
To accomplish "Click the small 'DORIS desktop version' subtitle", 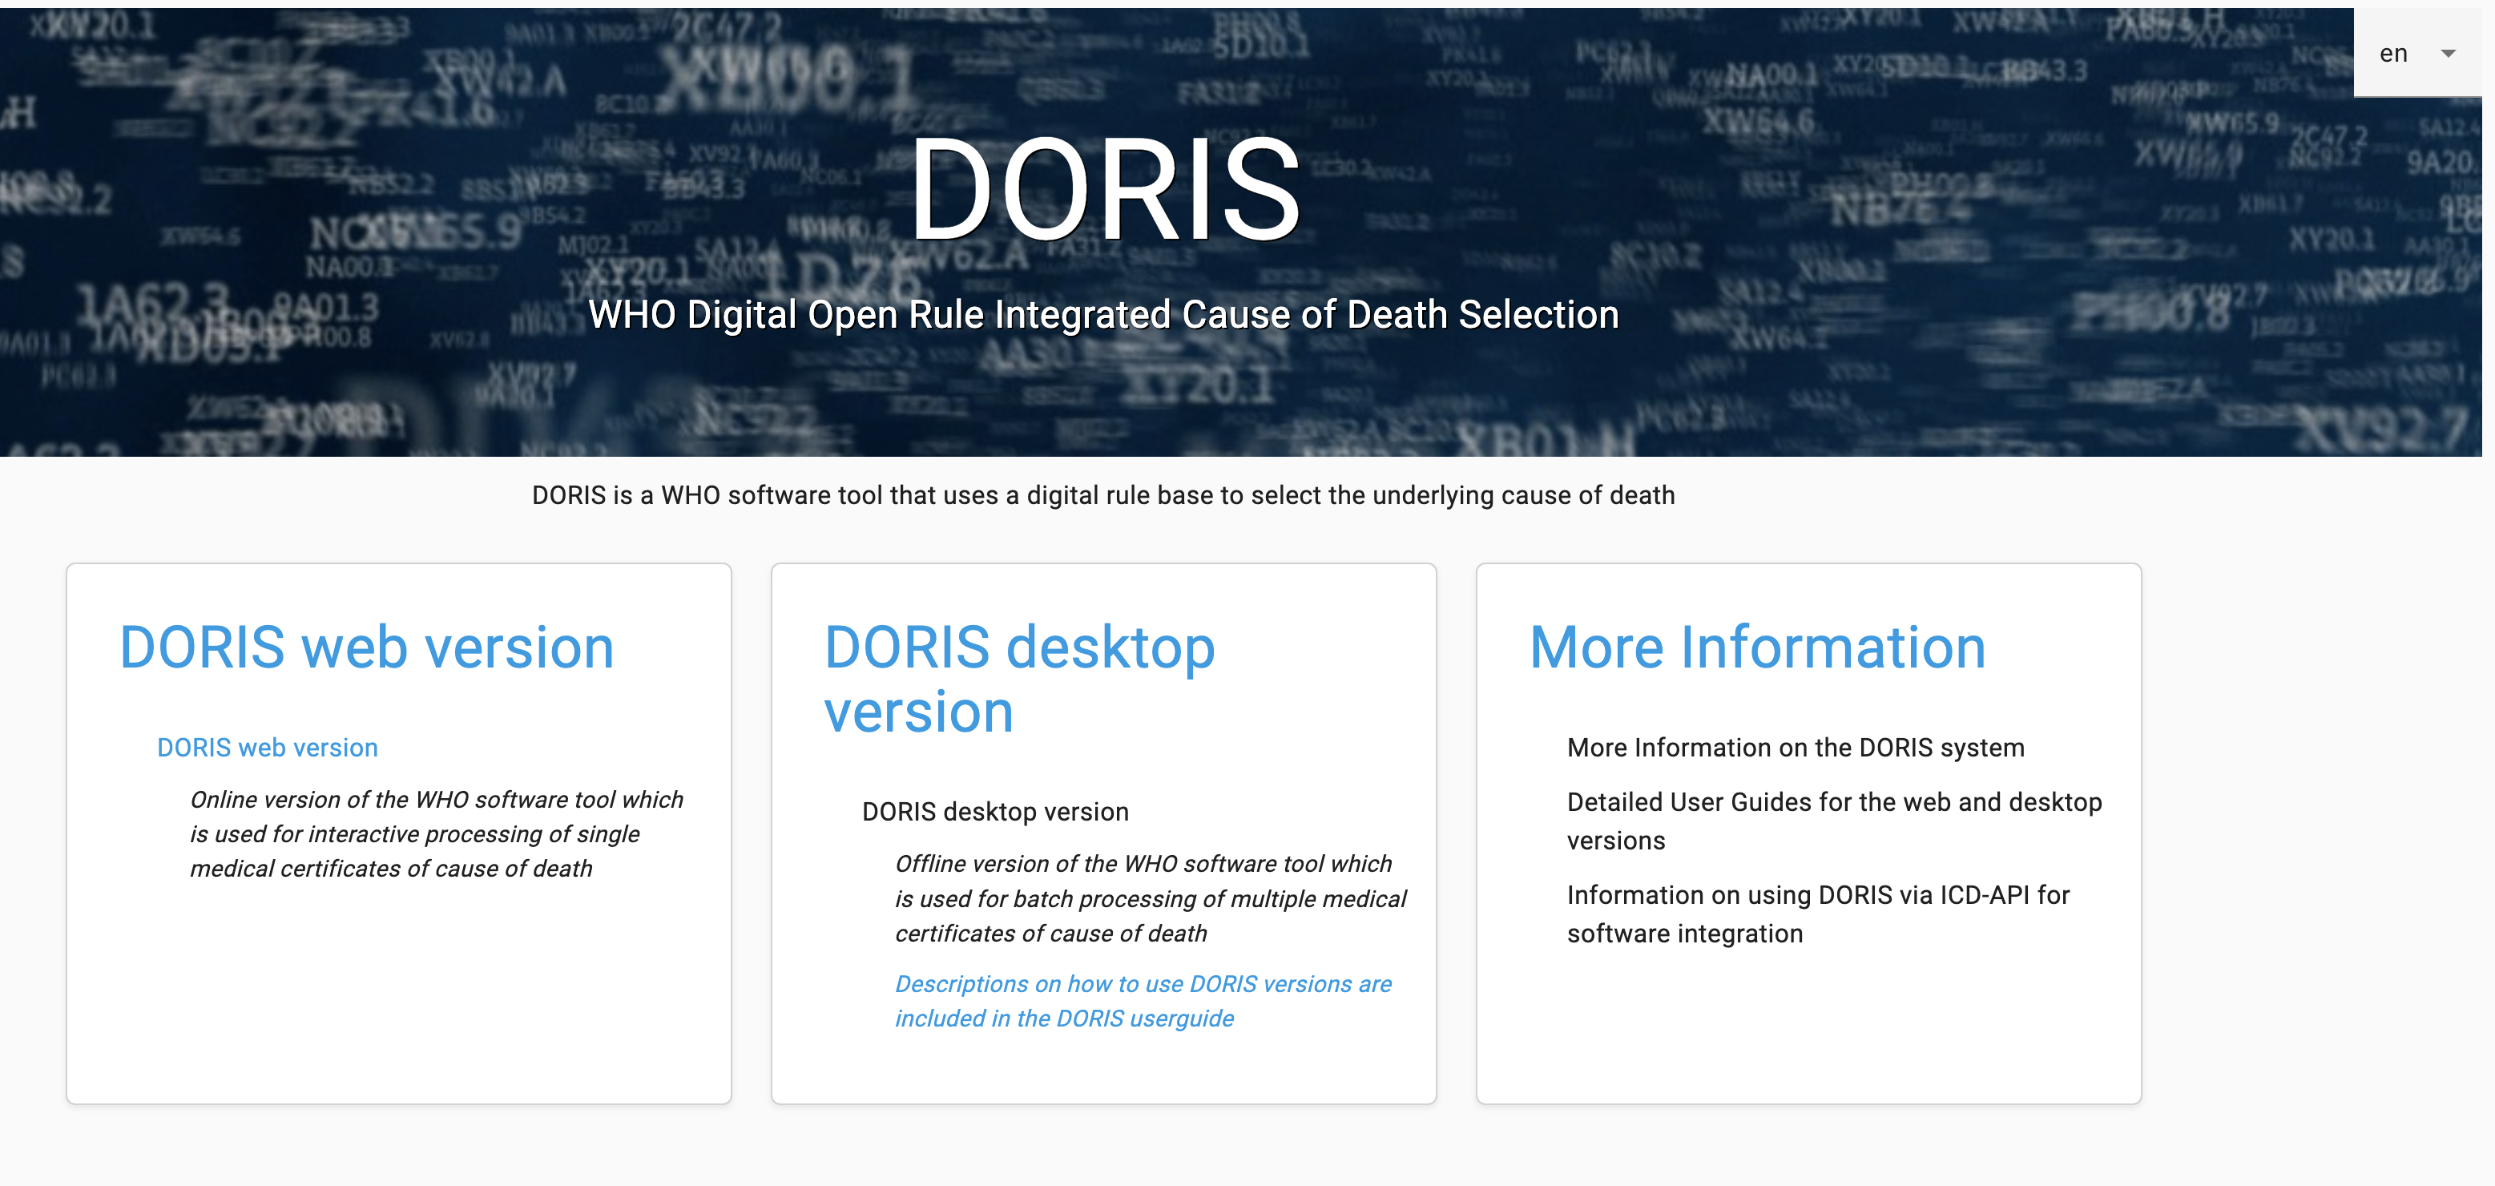I will [996, 811].
